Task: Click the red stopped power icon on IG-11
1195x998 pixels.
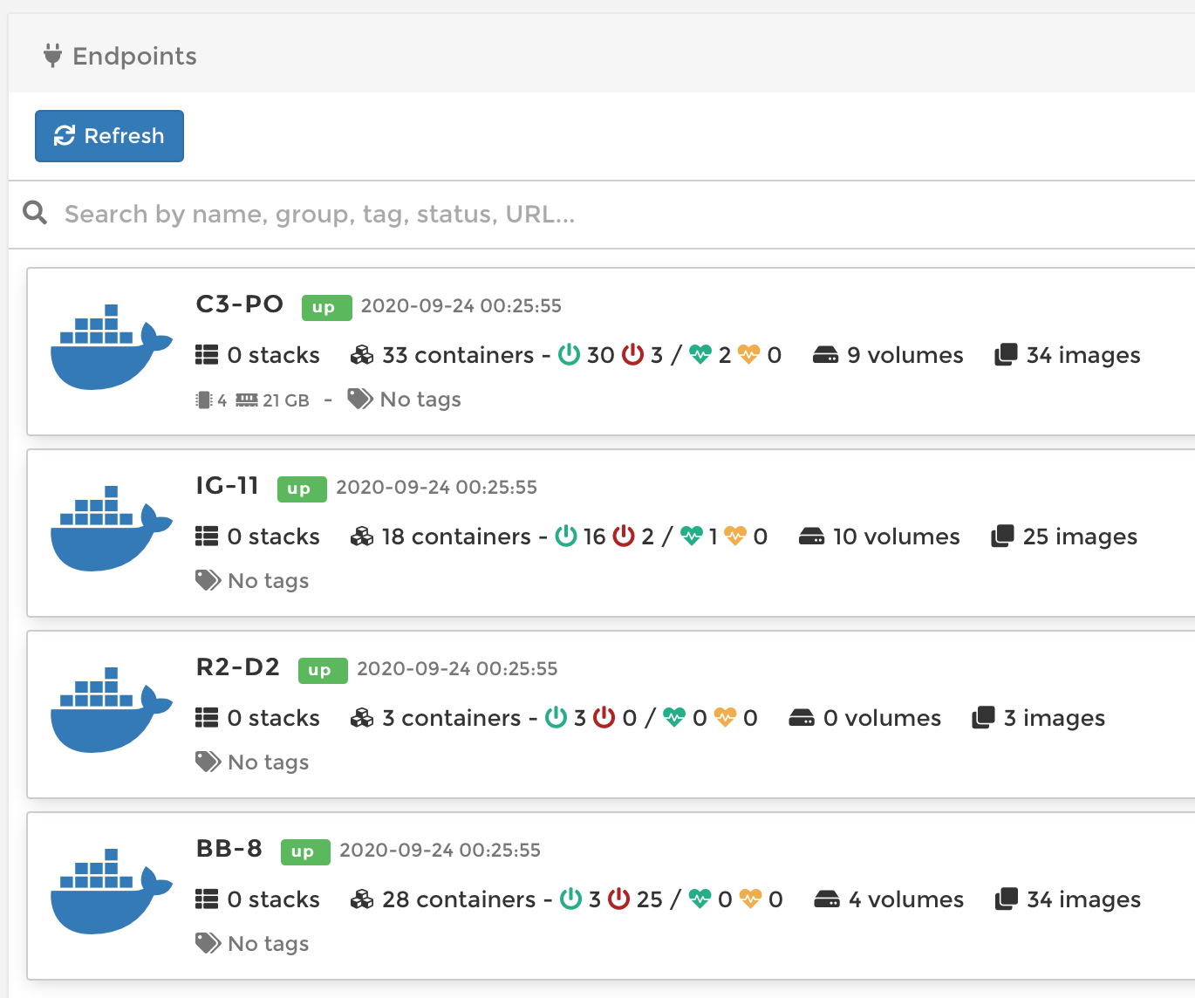Action: pos(625,536)
